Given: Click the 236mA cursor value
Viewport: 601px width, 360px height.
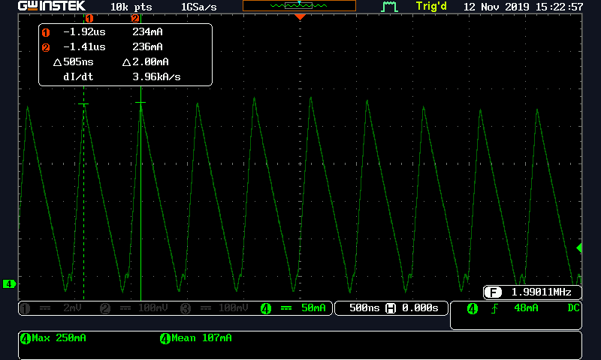Looking at the screenshot, I should point(147,46).
